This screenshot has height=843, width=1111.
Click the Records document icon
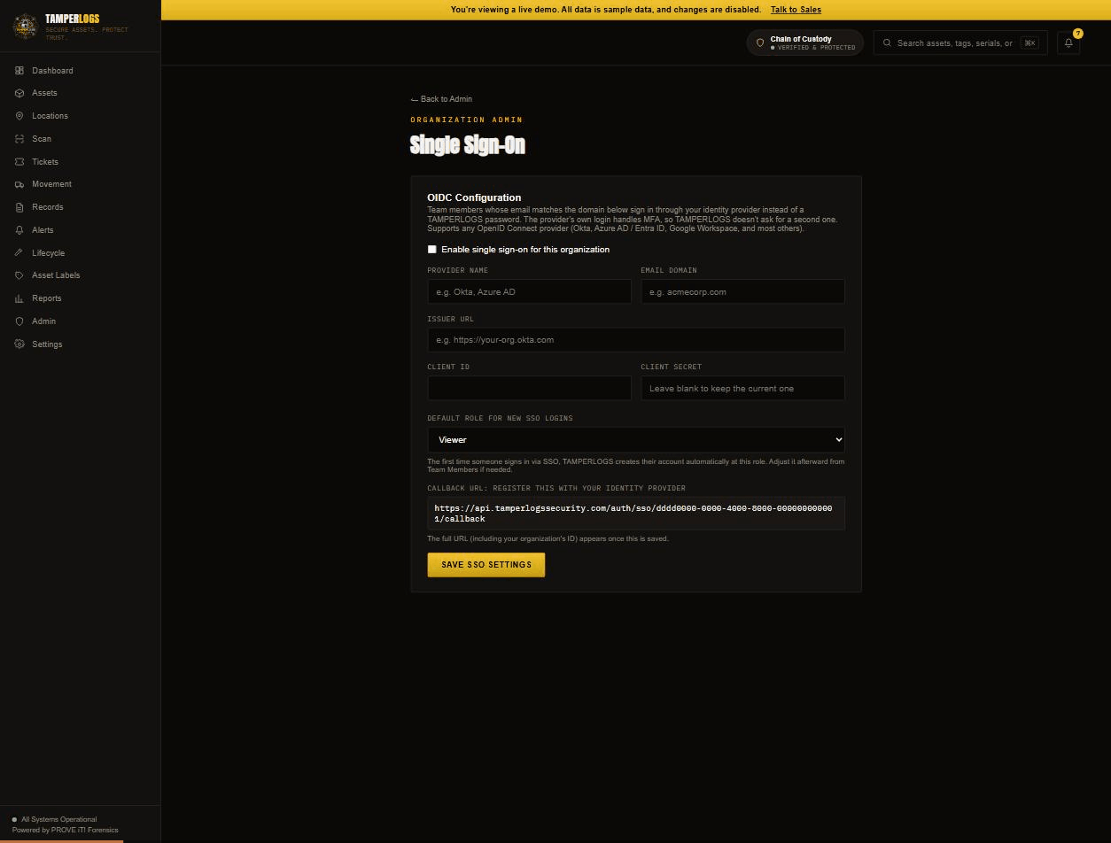pos(19,207)
